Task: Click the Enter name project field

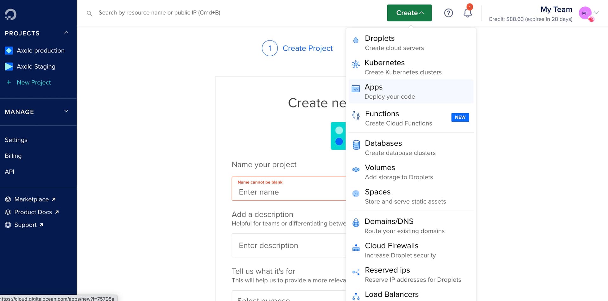Action: tap(288, 189)
